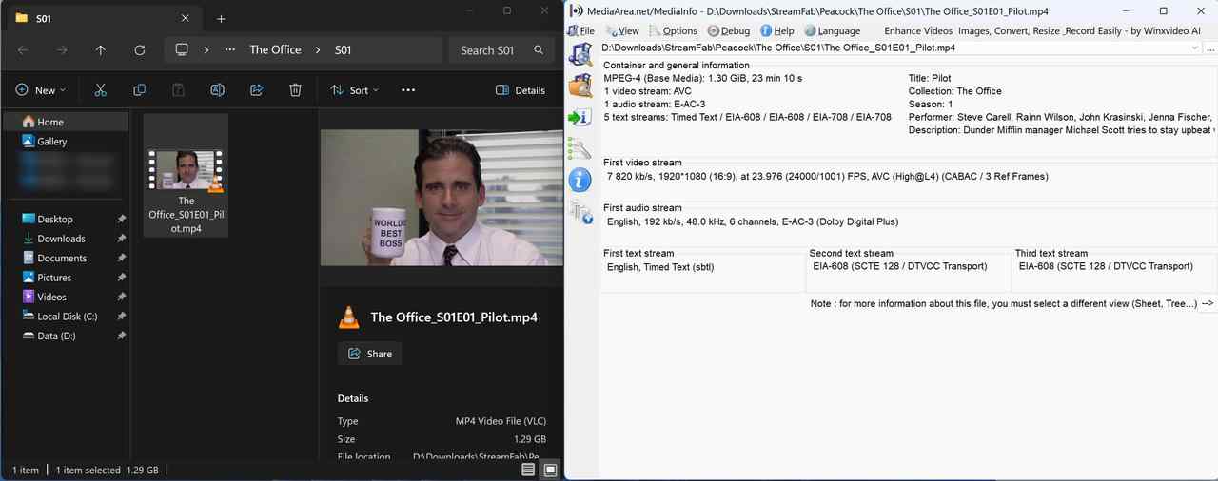The height and width of the screenshot is (481, 1218).
Task: Click the S01 breadcrumb in address bar
Action: 343,49
